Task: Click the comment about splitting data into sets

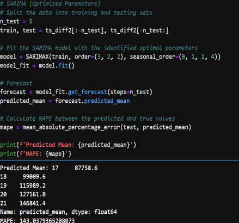Action: click(76, 13)
